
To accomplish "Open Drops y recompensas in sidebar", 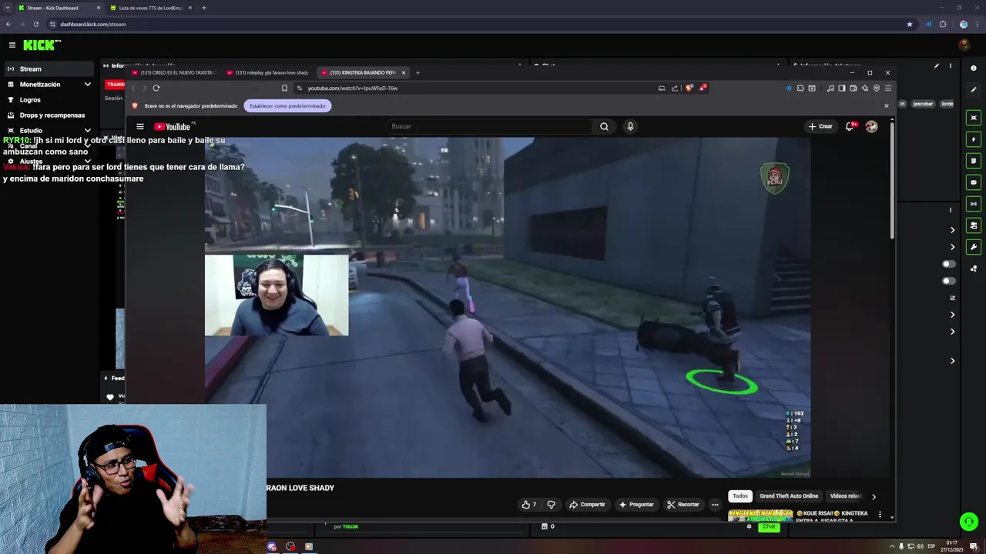I will [49, 115].
